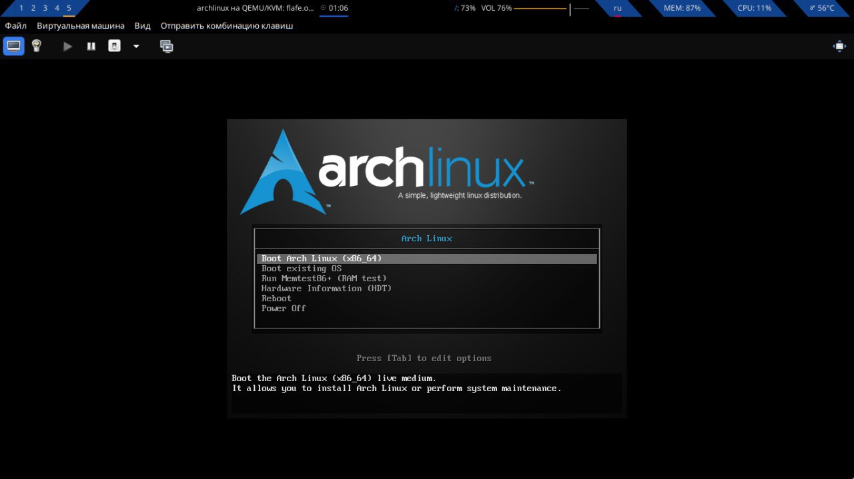Open Отправить комбинацию клавиш menu
Image resolution: width=854 pixels, height=479 pixels.
(x=227, y=26)
